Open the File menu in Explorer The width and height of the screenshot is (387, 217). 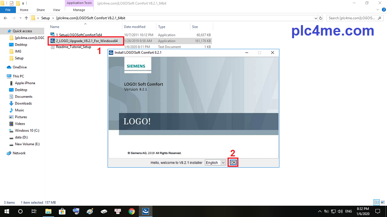tap(8, 10)
